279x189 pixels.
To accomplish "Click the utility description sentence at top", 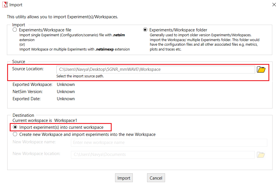I will pos(63,17).
